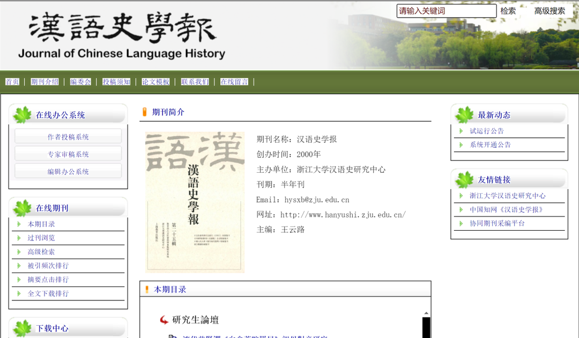Open the 编辑办公系统 button

click(x=68, y=171)
